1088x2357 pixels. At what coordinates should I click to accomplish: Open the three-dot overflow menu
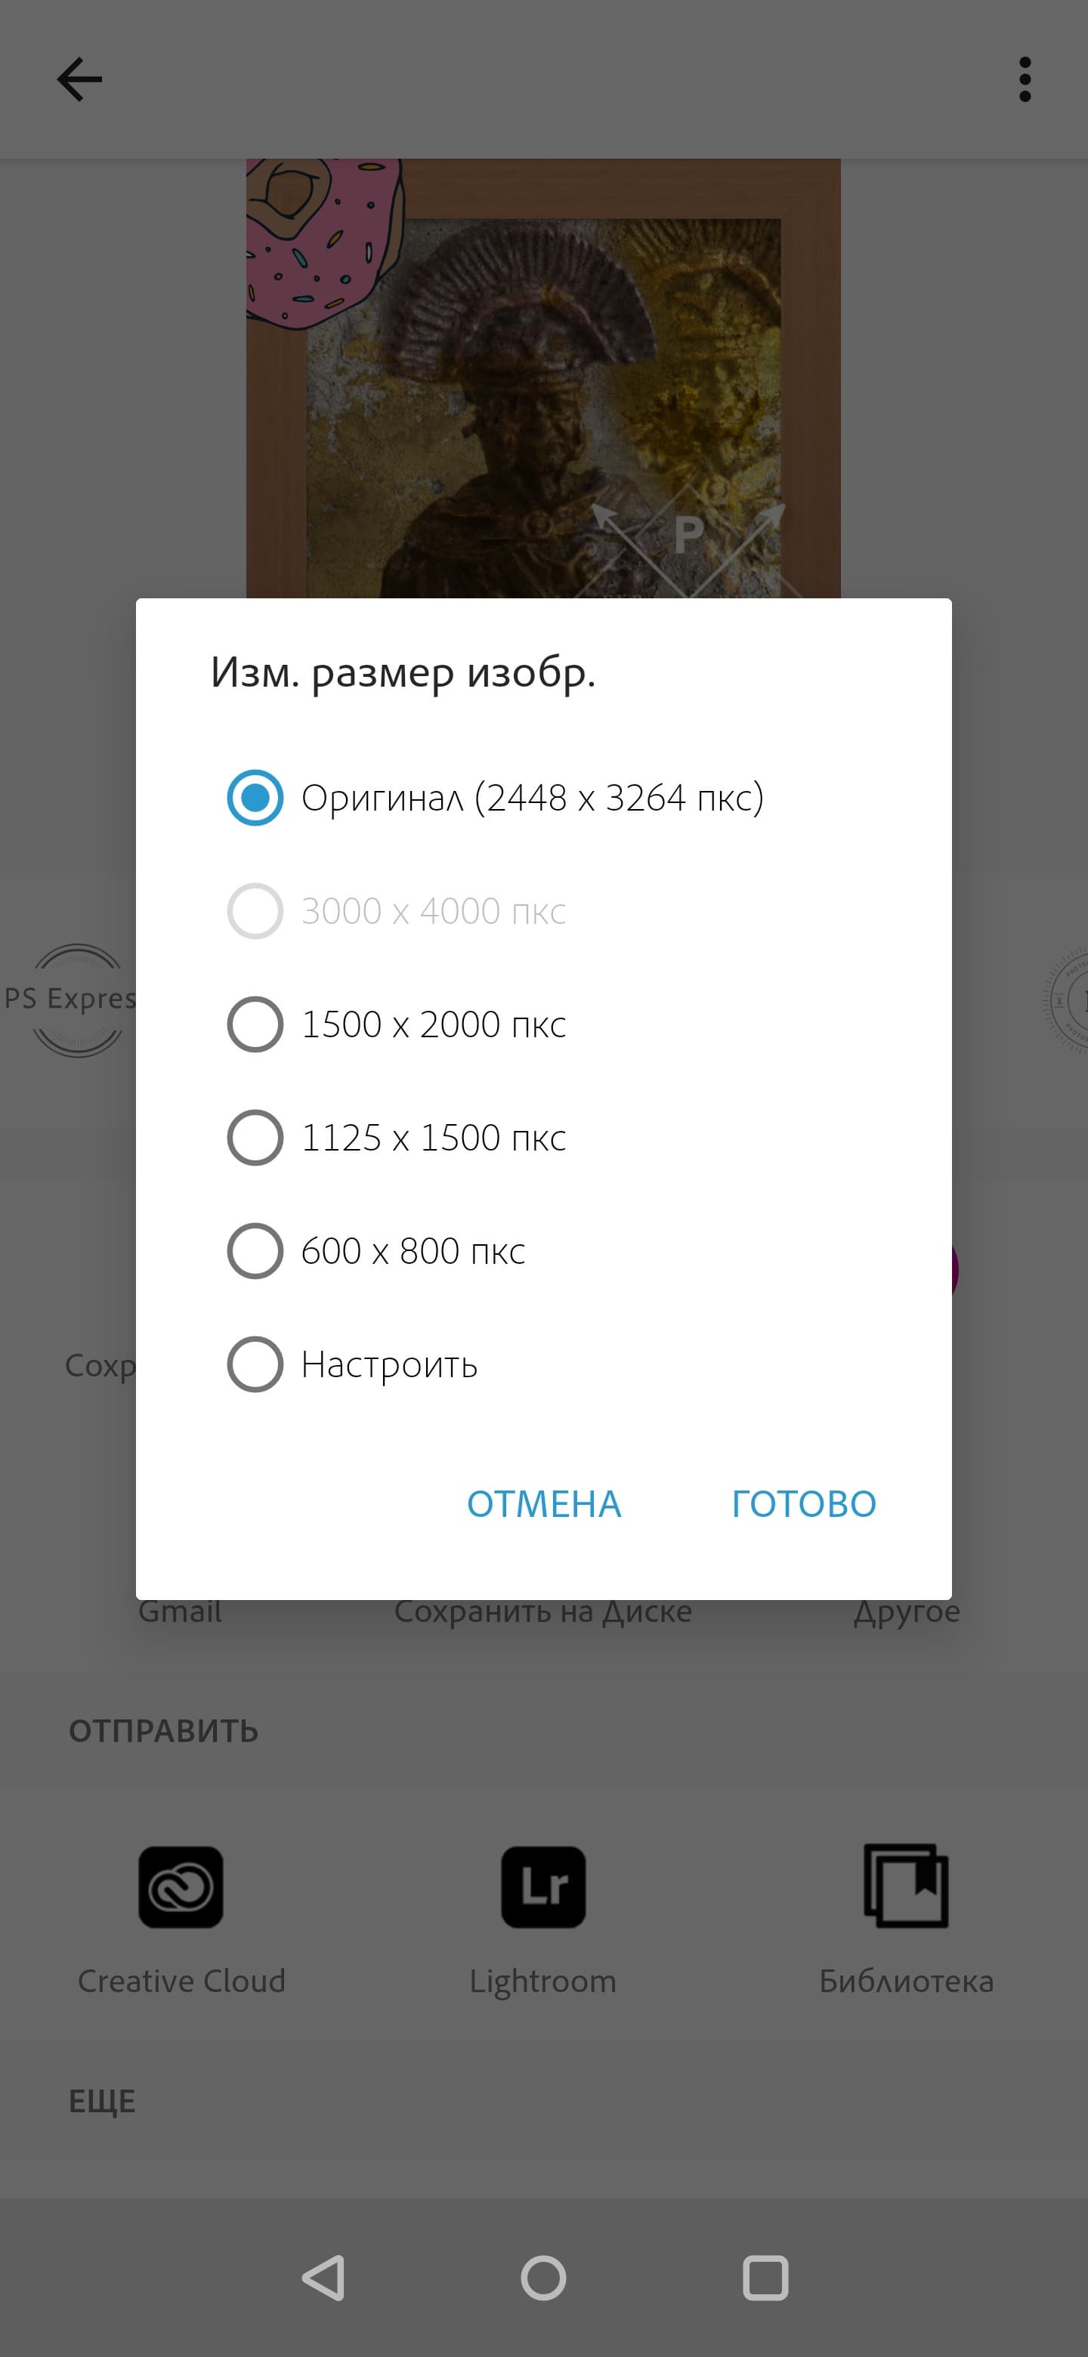point(1024,79)
